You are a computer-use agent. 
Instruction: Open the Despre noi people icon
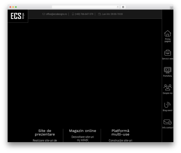[168, 87]
